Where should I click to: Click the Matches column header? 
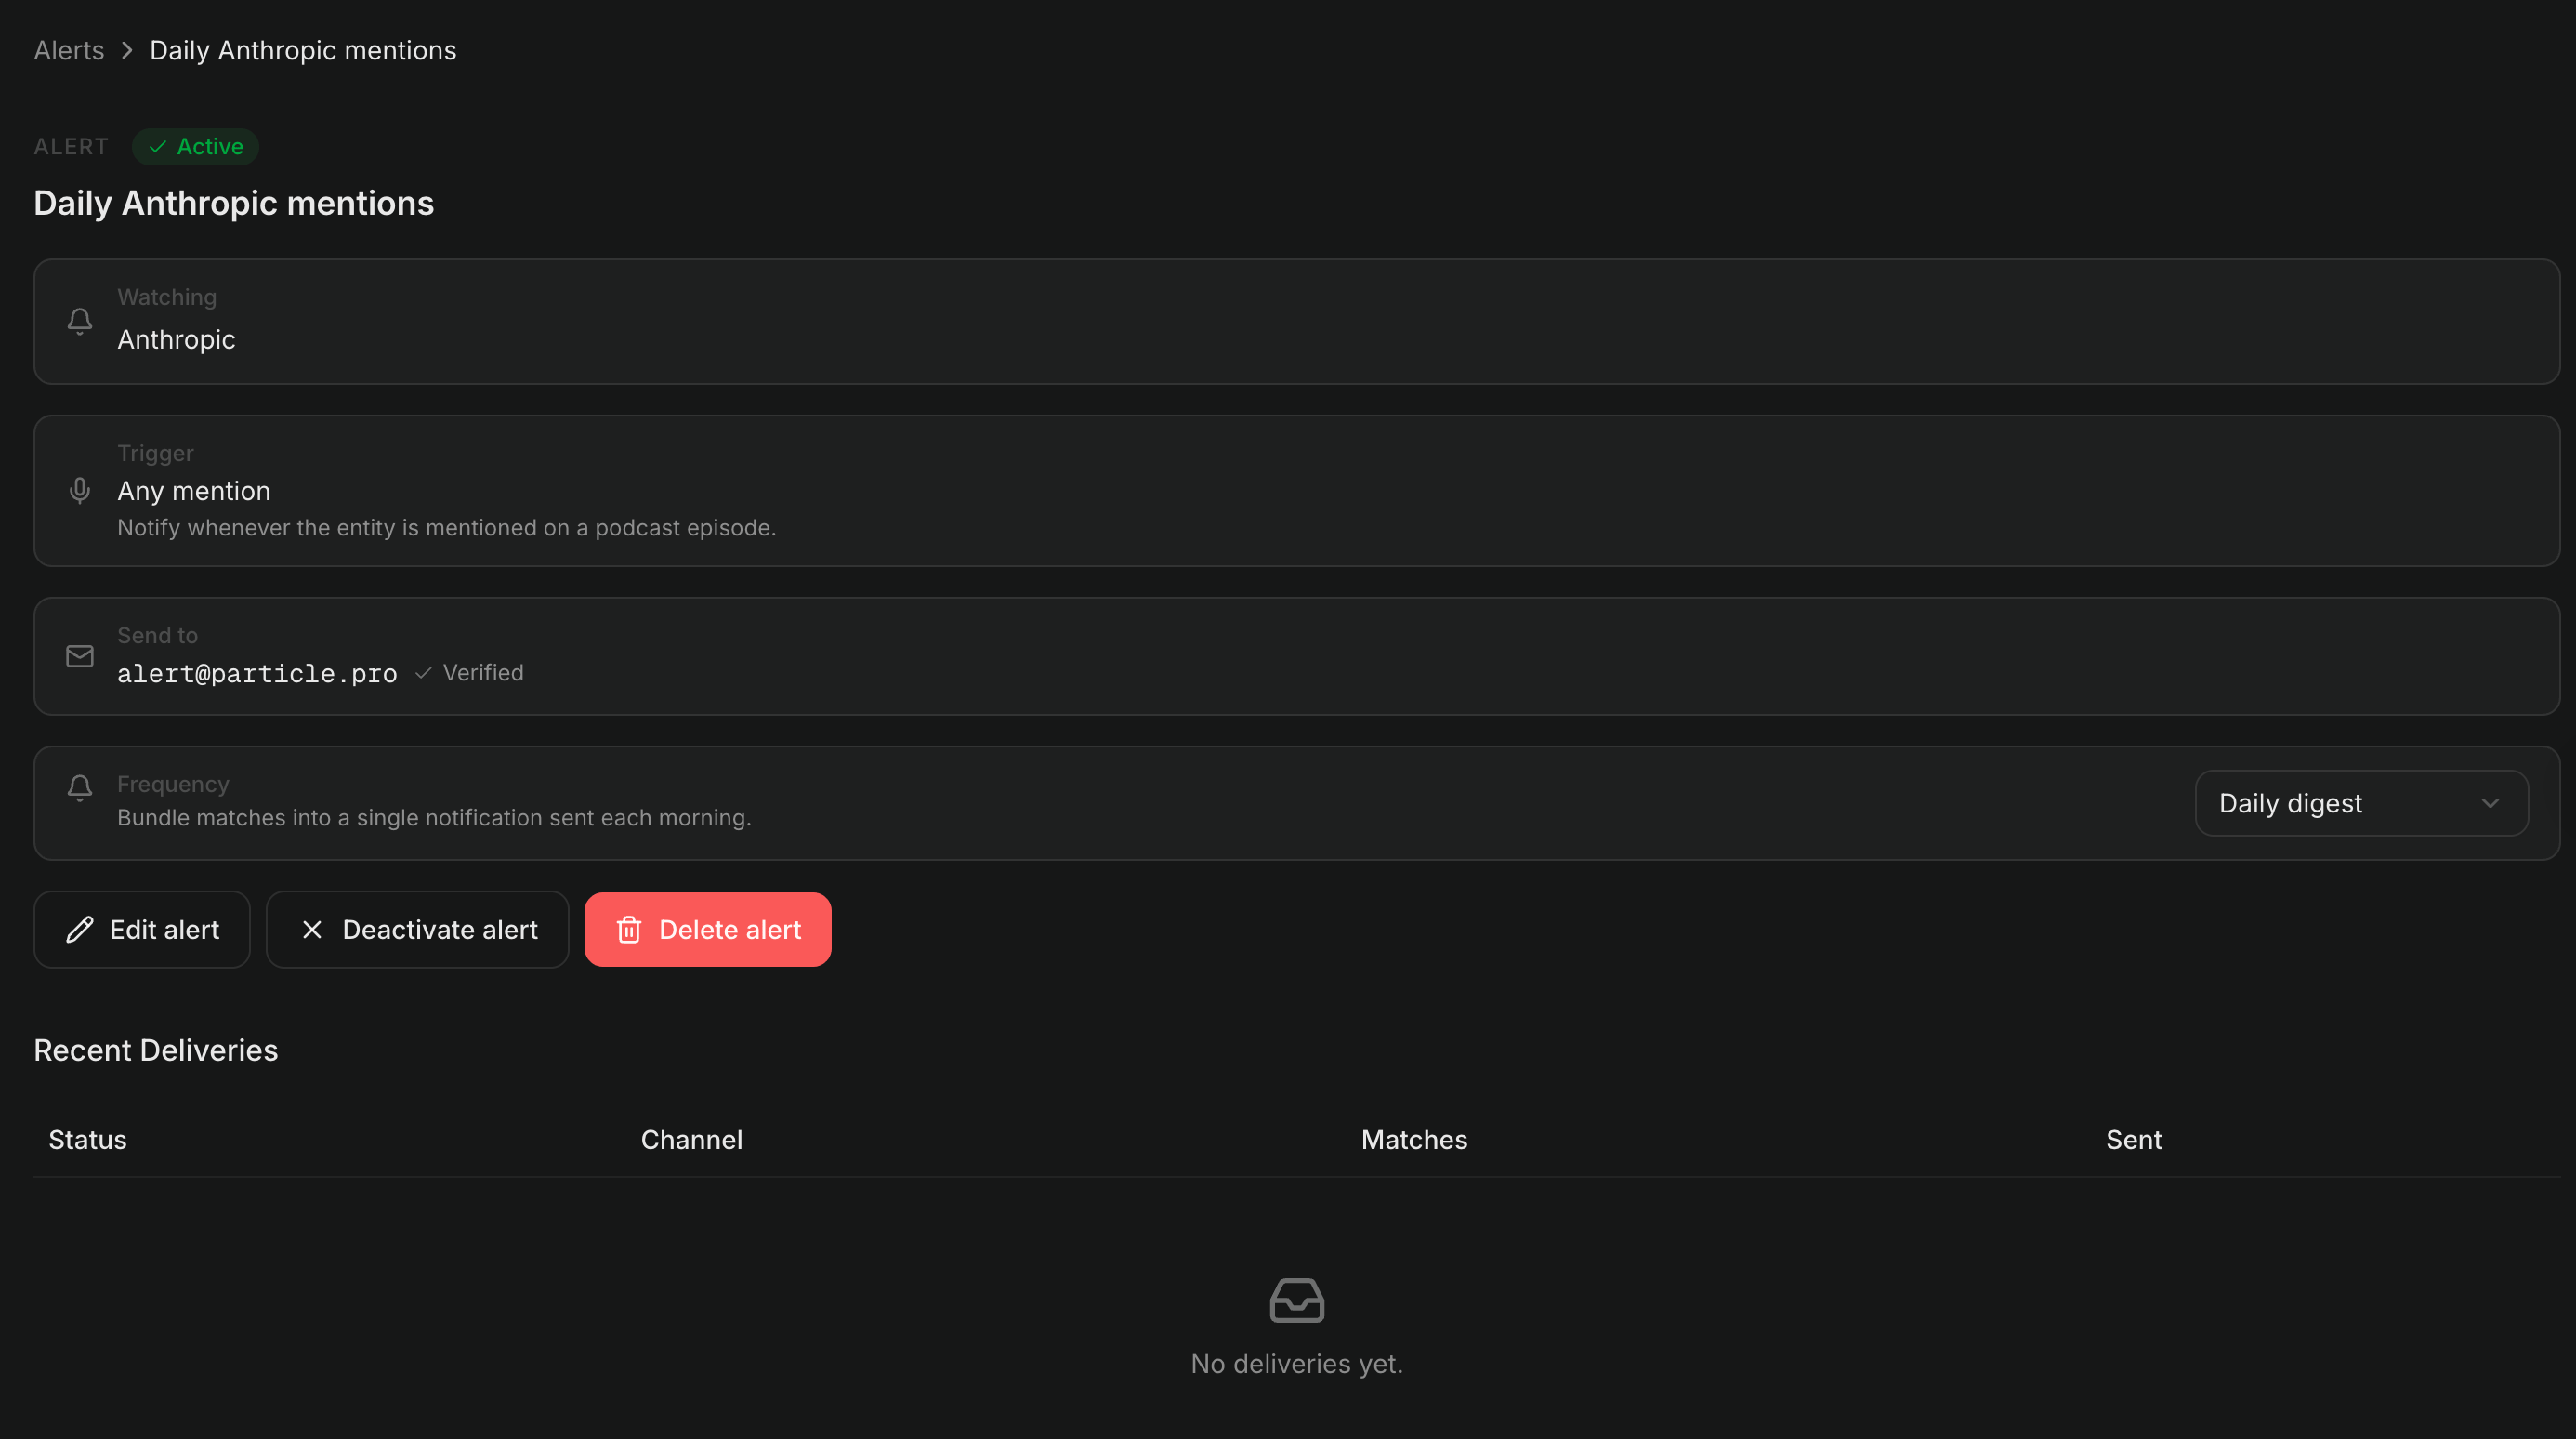[1414, 1140]
